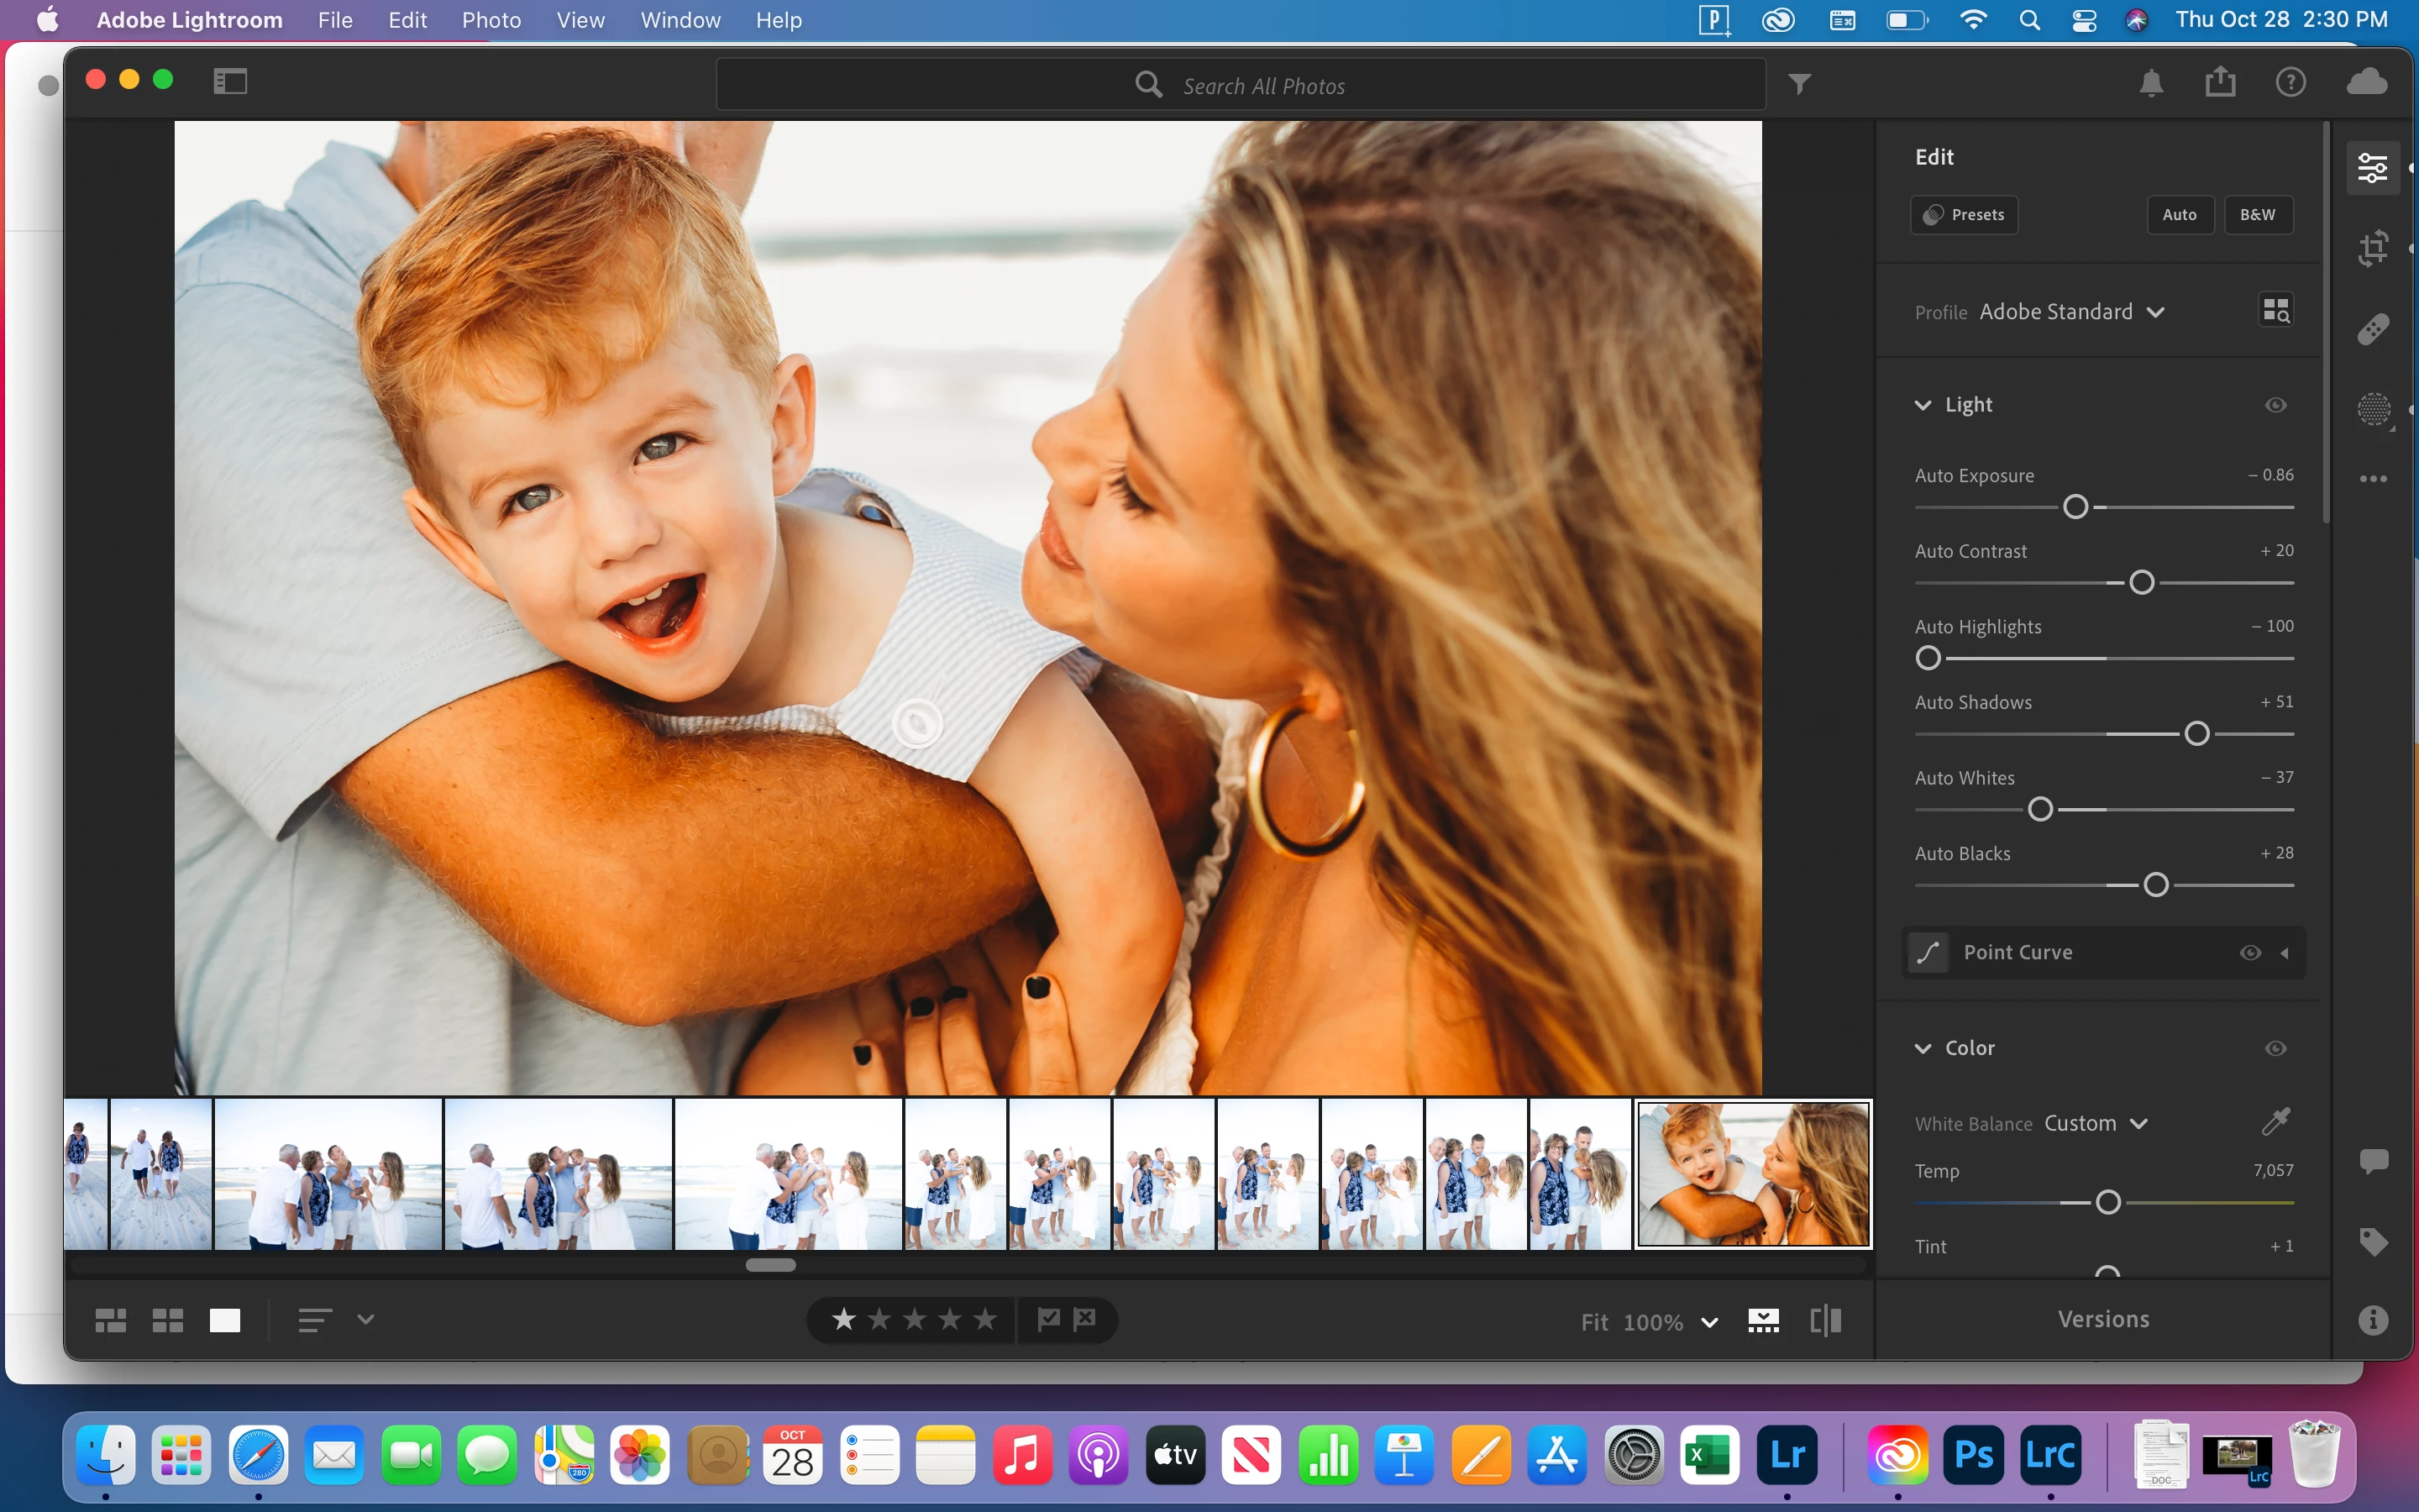Image resolution: width=2419 pixels, height=1512 pixels.
Task: Collapse the Light section
Action: click(1923, 405)
